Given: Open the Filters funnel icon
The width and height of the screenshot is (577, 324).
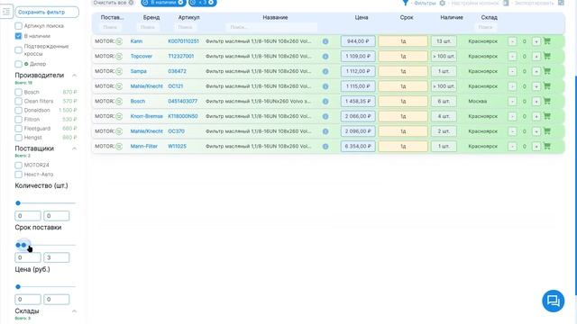Looking at the screenshot, I should coord(405,3).
